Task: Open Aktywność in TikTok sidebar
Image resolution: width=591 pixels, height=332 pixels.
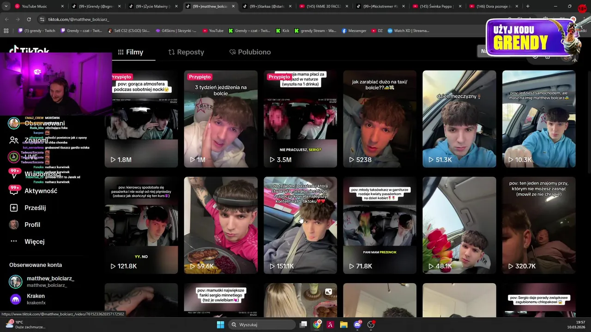Action: pos(35,191)
